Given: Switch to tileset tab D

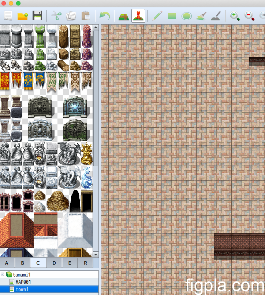Looking at the screenshot, I should coord(54,263).
